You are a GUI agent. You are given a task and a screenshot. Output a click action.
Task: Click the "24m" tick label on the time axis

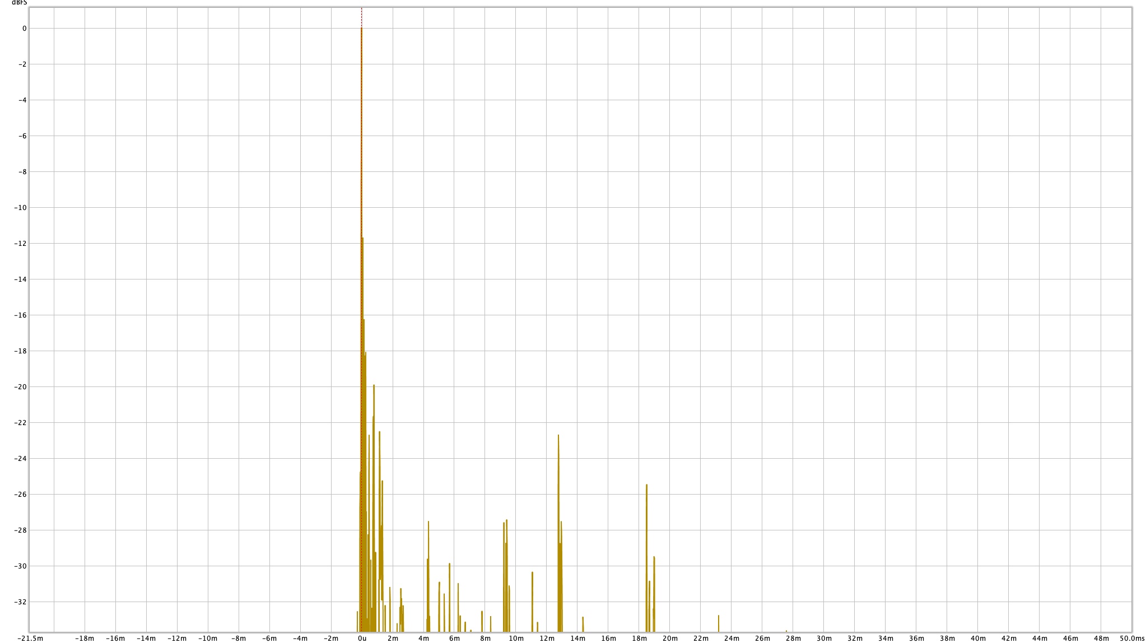(x=732, y=638)
